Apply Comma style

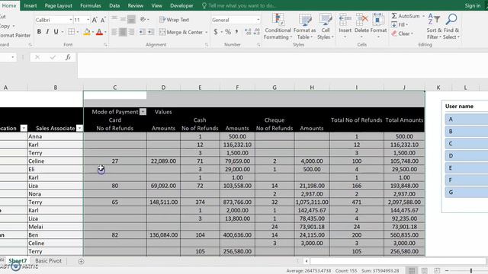pos(237,32)
